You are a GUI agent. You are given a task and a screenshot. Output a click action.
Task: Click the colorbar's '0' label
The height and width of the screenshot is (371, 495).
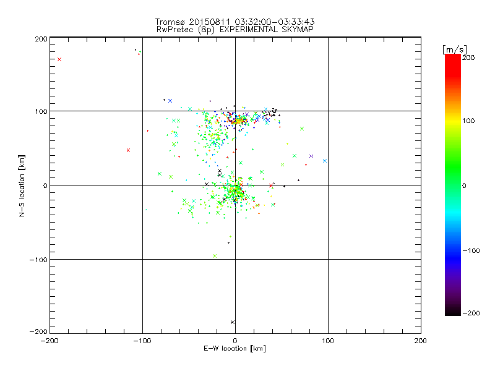coord(464,185)
